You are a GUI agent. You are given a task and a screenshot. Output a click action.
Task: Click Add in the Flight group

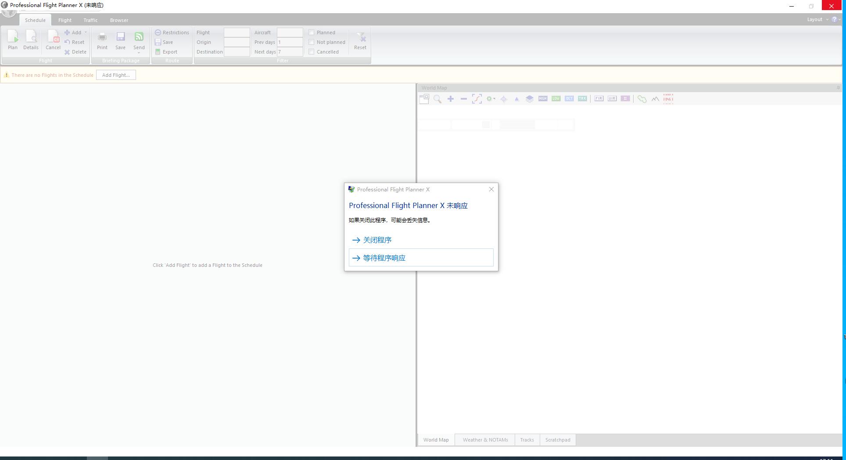click(x=73, y=32)
